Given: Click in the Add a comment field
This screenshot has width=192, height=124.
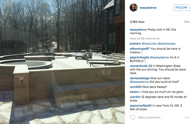Looking at the screenshot, I should pyautogui.click(x=150, y=117).
